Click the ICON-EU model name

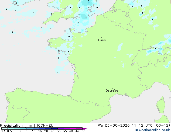[x=45, y=126]
